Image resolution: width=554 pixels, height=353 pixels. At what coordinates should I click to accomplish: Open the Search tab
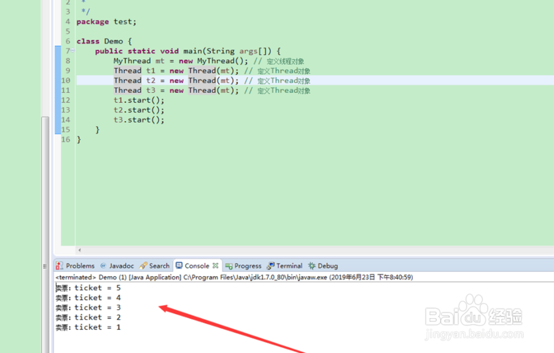click(155, 266)
